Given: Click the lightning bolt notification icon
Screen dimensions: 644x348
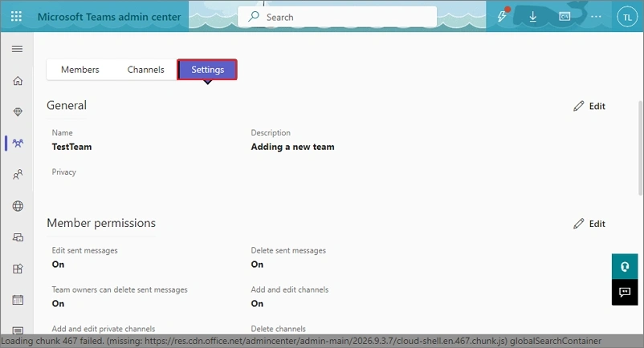Looking at the screenshot, I should 502,16.
